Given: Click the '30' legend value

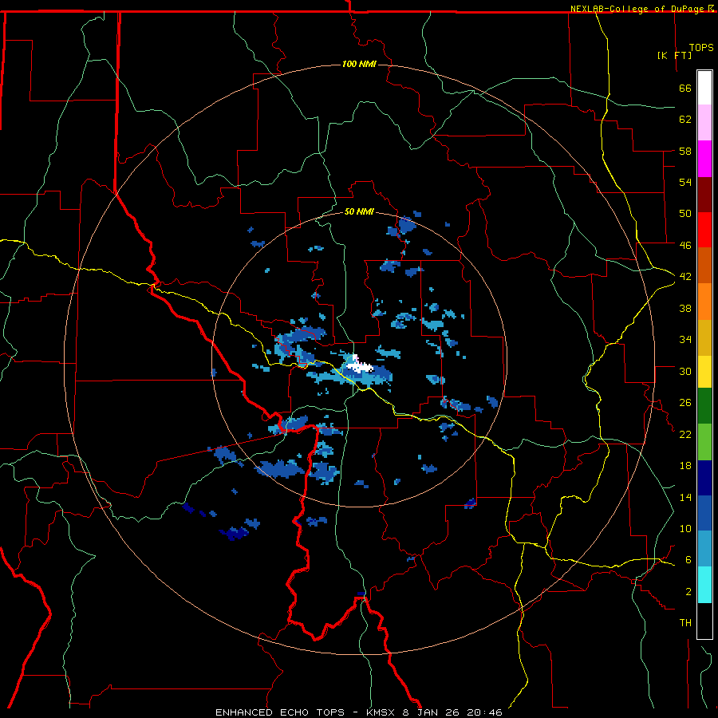Looking at the screenshot, I should 685,371.
